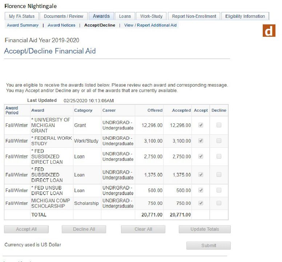Click the Financial Aid Year 2019-2020 heading

pos(42,40)
